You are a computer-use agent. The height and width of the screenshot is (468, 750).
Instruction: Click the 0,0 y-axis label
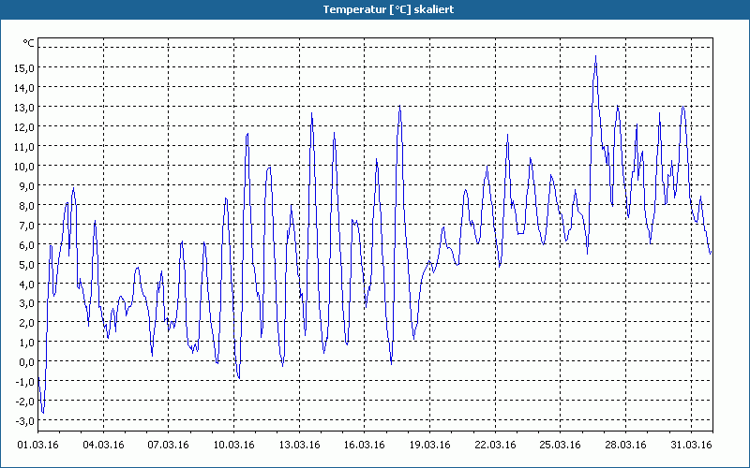click(x=25, y=362)
